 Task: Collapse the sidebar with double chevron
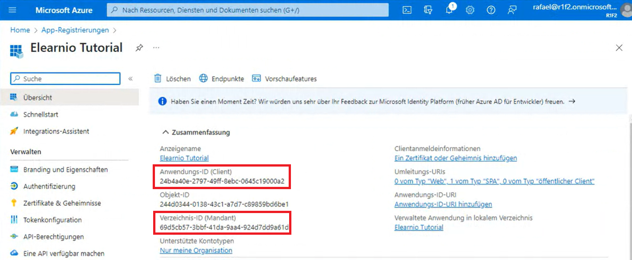[130, 79]
